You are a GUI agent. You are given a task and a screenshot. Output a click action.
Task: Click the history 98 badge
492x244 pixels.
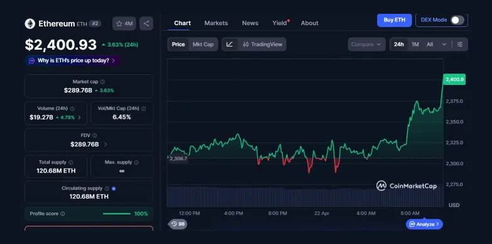(178, 224)
